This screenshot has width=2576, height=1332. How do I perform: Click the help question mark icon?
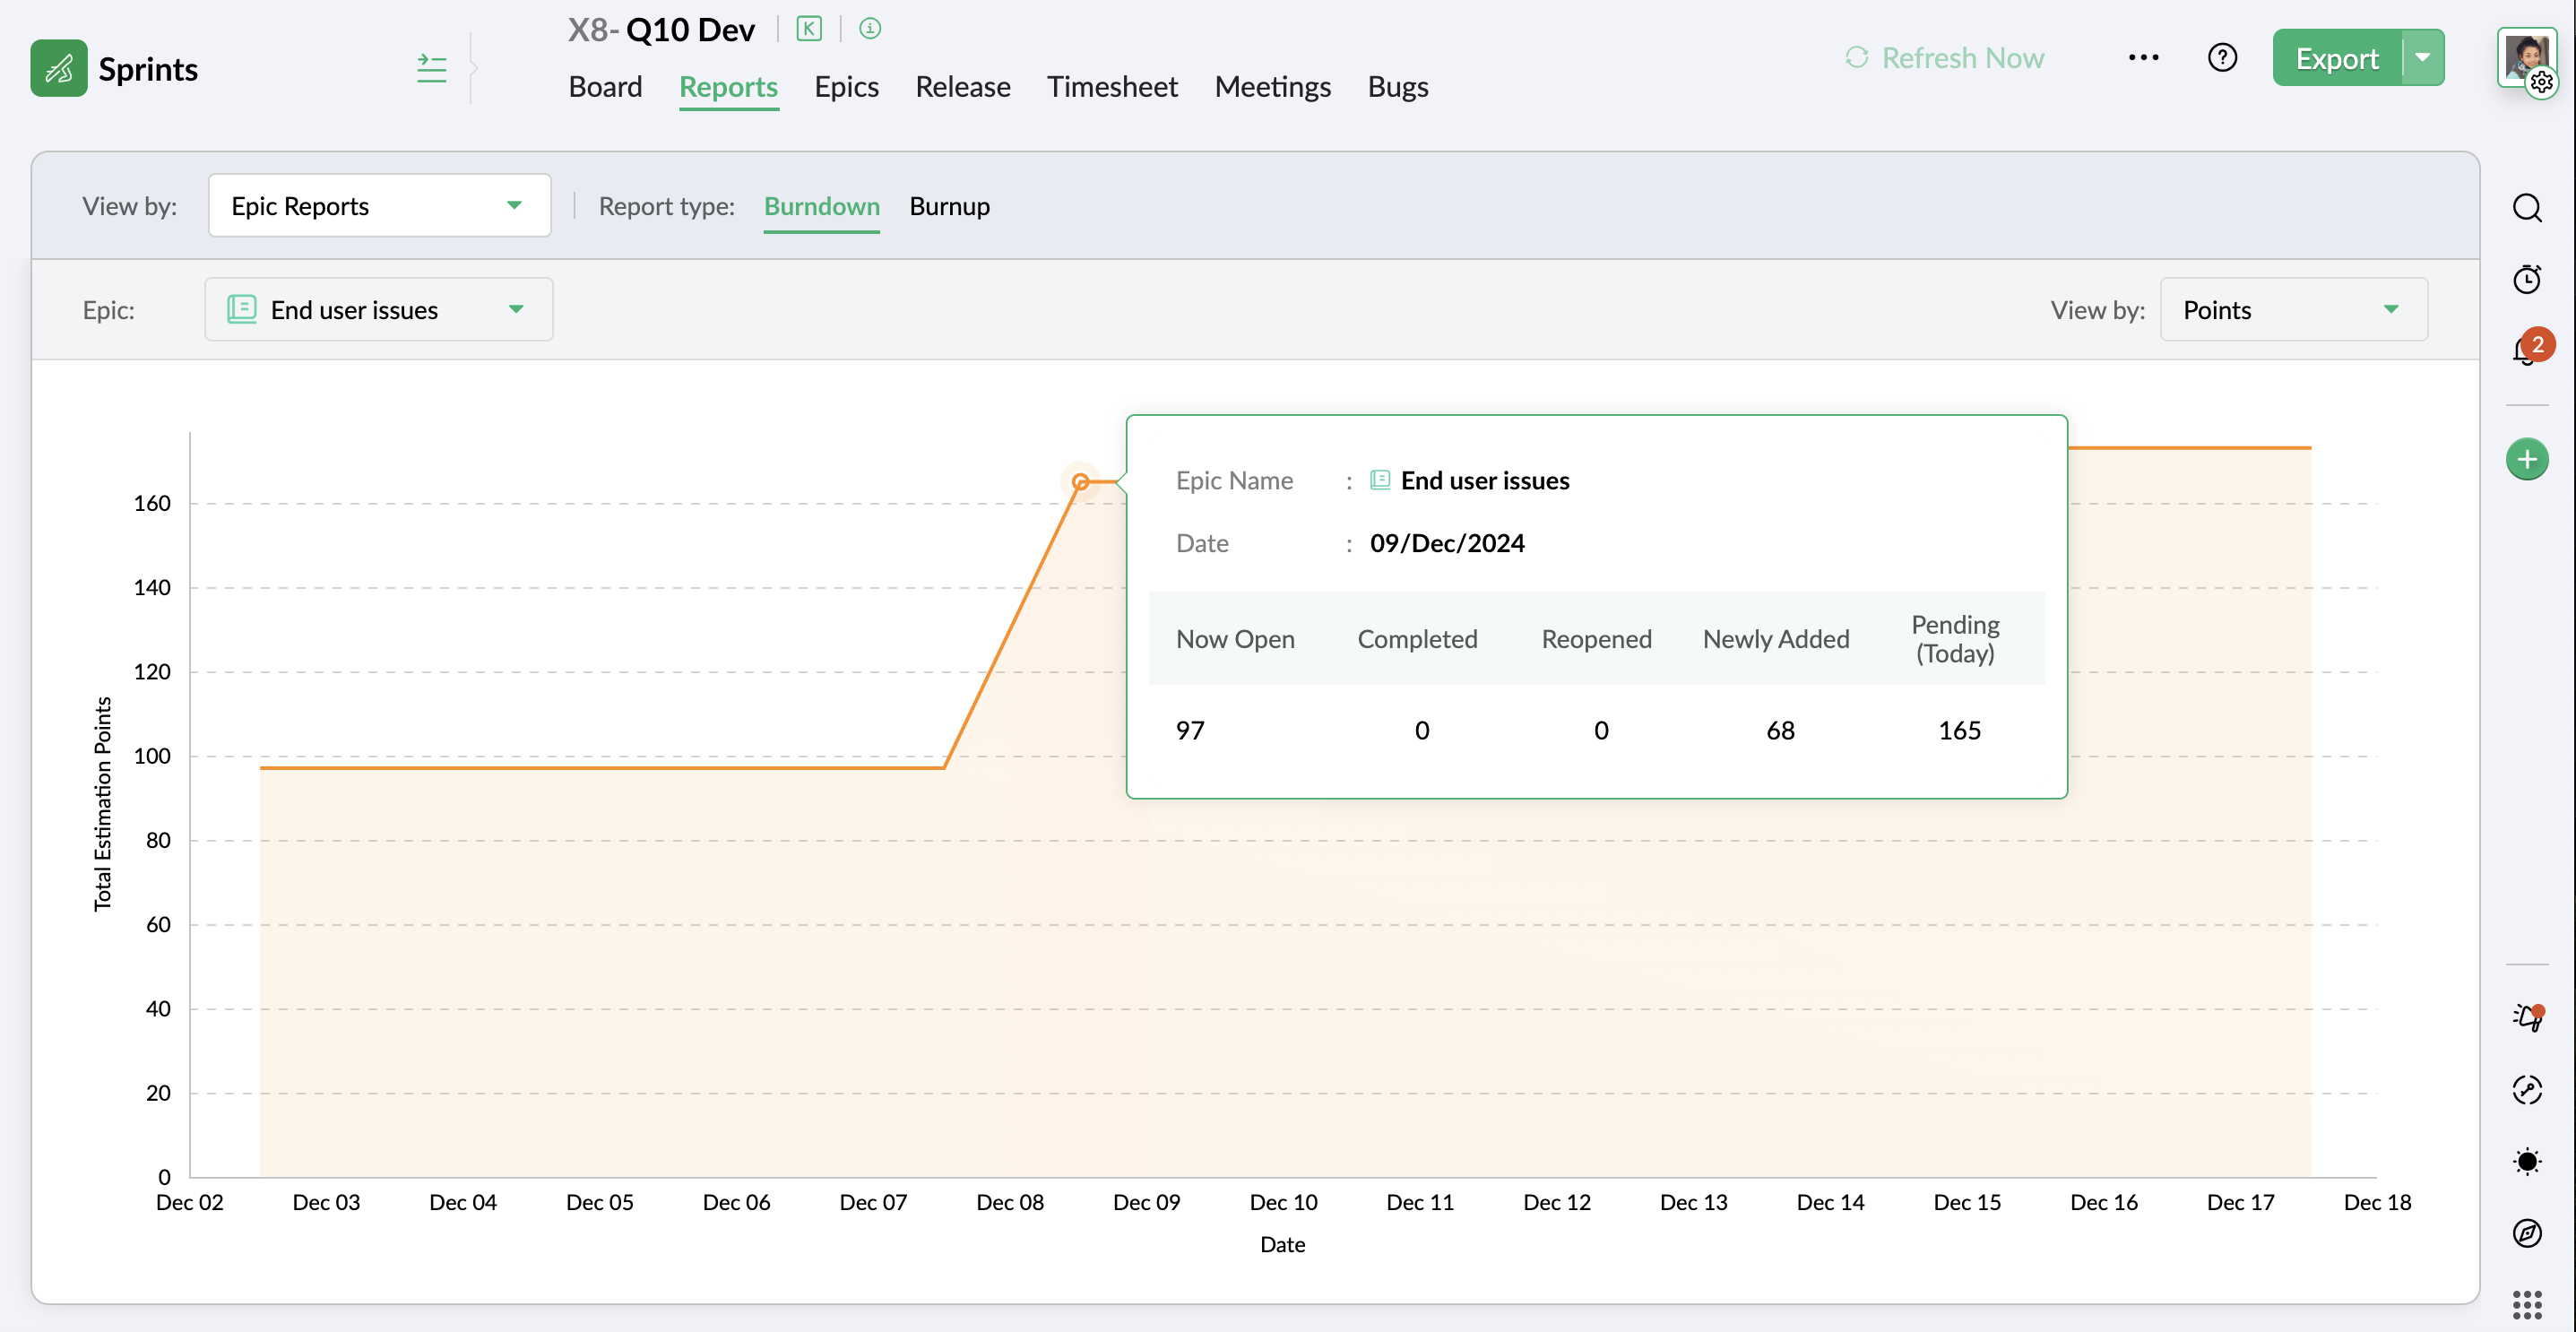tap(2222, 58)
